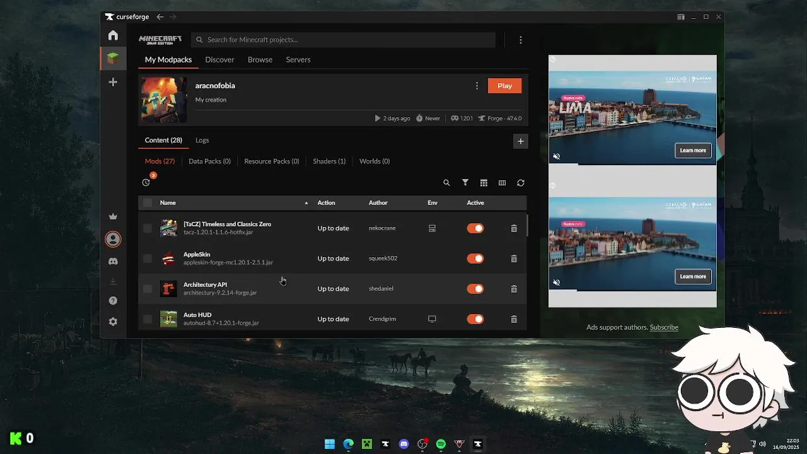Disable the TaCZ Timeless and Classics mod

point(475,228)
